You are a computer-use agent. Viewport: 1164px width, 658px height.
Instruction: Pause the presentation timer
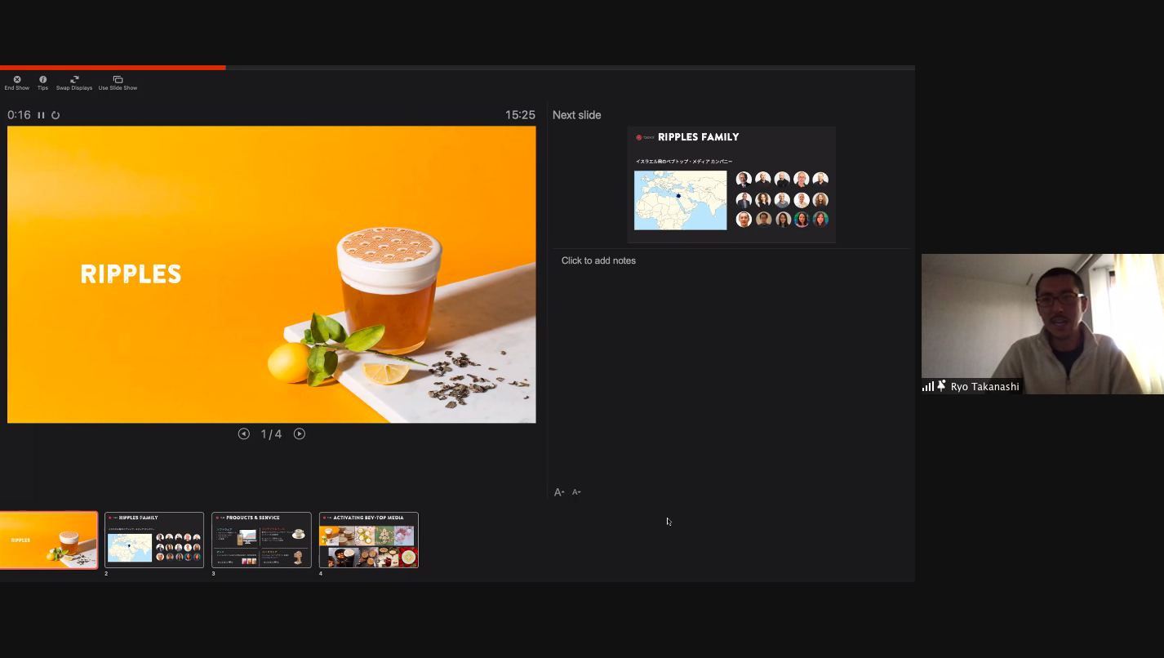pos(41,115)
